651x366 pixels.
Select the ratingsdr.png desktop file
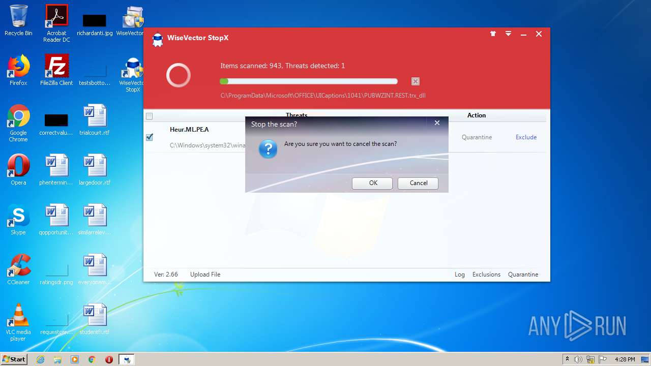(56, 273)
